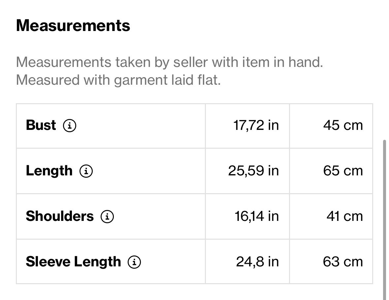Click the 'Measured with garment laid flat' text
This screenshot has height=300, width=389.
point(118,80)
